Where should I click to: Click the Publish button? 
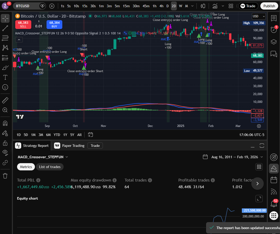coord(269,6)
